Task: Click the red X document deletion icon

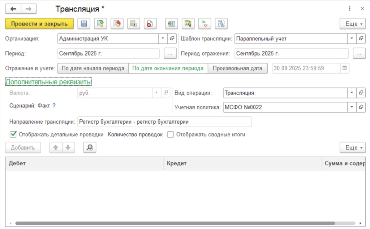Action: pyautogui.click(x=150, y=23)
